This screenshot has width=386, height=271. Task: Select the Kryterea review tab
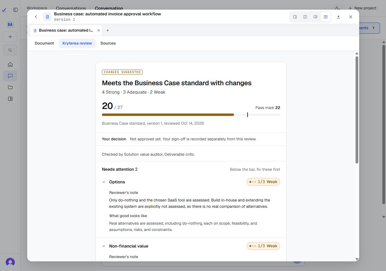[x=77, y=43]
